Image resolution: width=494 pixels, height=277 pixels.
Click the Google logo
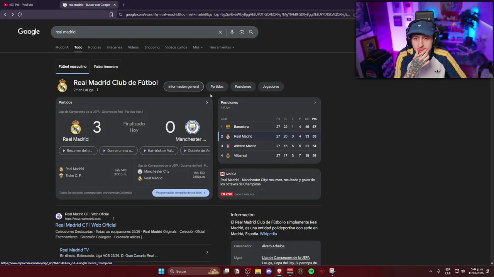pyautogui.click(x=29, y=32)
